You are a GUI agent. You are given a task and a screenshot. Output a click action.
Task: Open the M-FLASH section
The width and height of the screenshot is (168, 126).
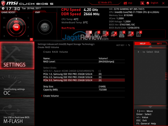(17, 112)
